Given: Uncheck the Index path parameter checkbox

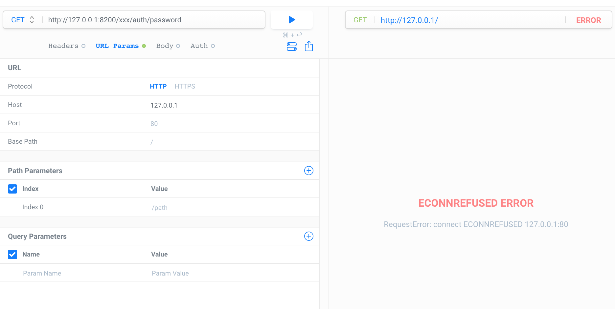Looking at the screenshot, I should (x=12, y=189).
